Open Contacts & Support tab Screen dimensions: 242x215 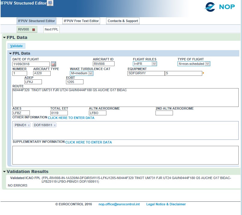123,21
